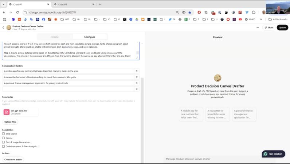This screenshot has height=164, width=290.
Task: Remove the empty conversation starter row
Action: pyautogui.click(x=137, y=89)
